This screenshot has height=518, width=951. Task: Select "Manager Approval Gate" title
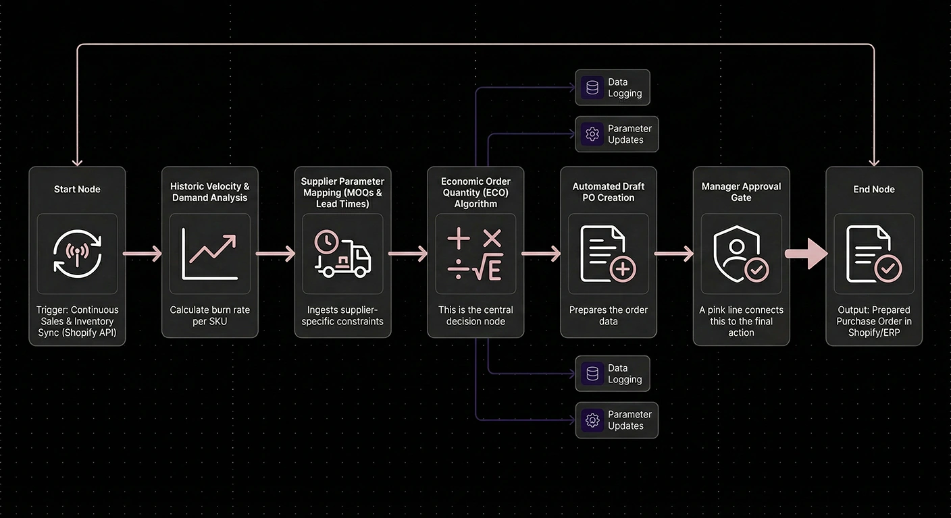[741, 192]
